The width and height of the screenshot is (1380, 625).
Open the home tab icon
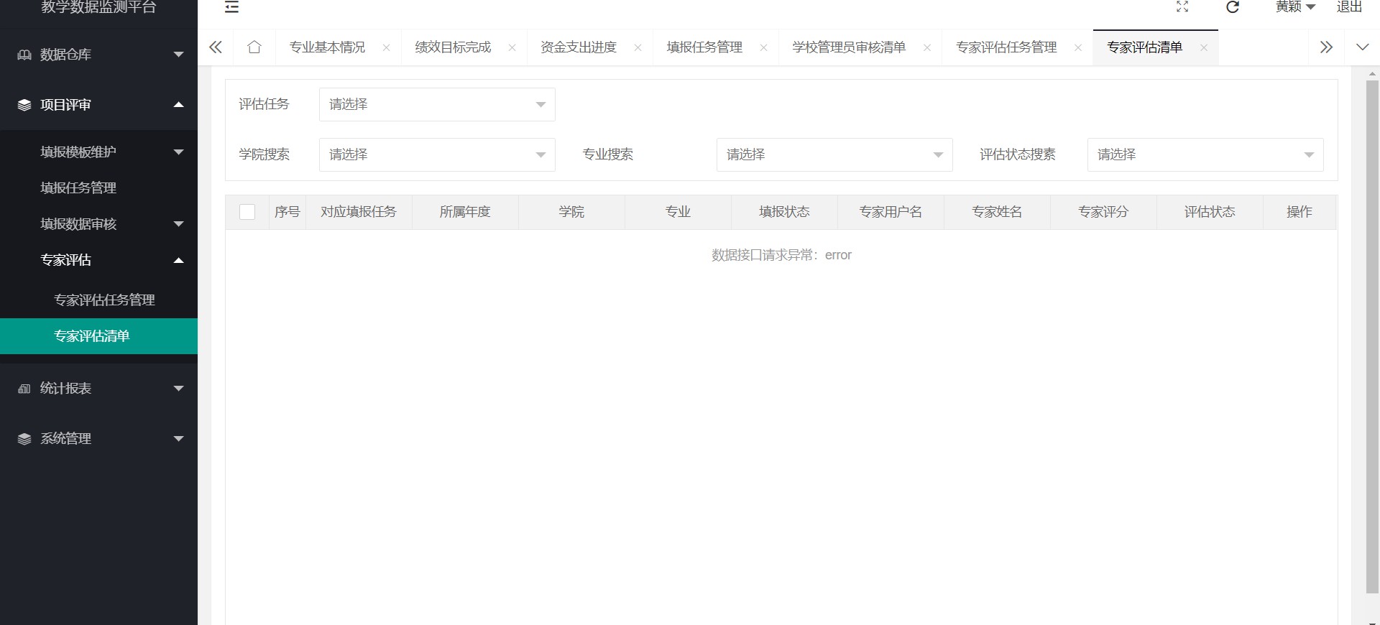coord(254,47)
